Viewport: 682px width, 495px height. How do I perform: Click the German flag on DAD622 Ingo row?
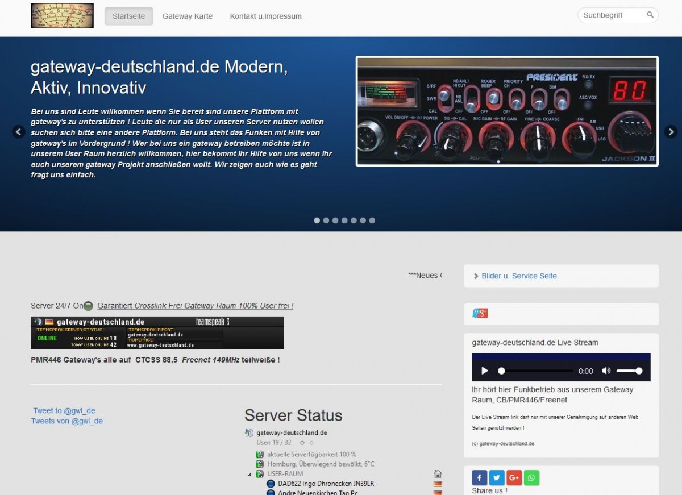(438, 484)
